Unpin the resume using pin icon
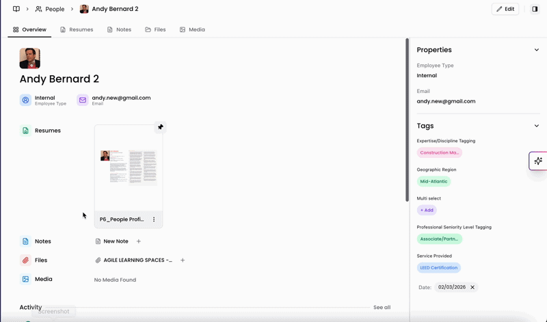 pyautogui.click(x=161, y=127)
